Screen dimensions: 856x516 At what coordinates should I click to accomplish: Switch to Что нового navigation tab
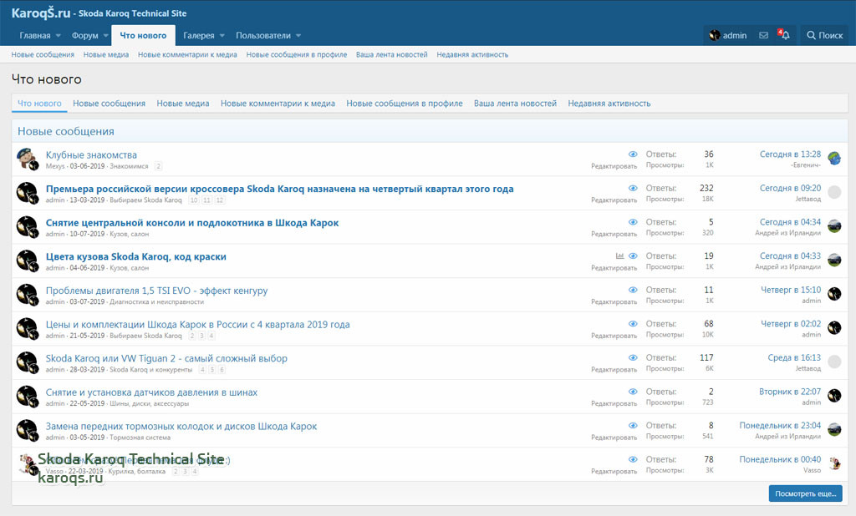pyautogui.click(x=143, y=35)
